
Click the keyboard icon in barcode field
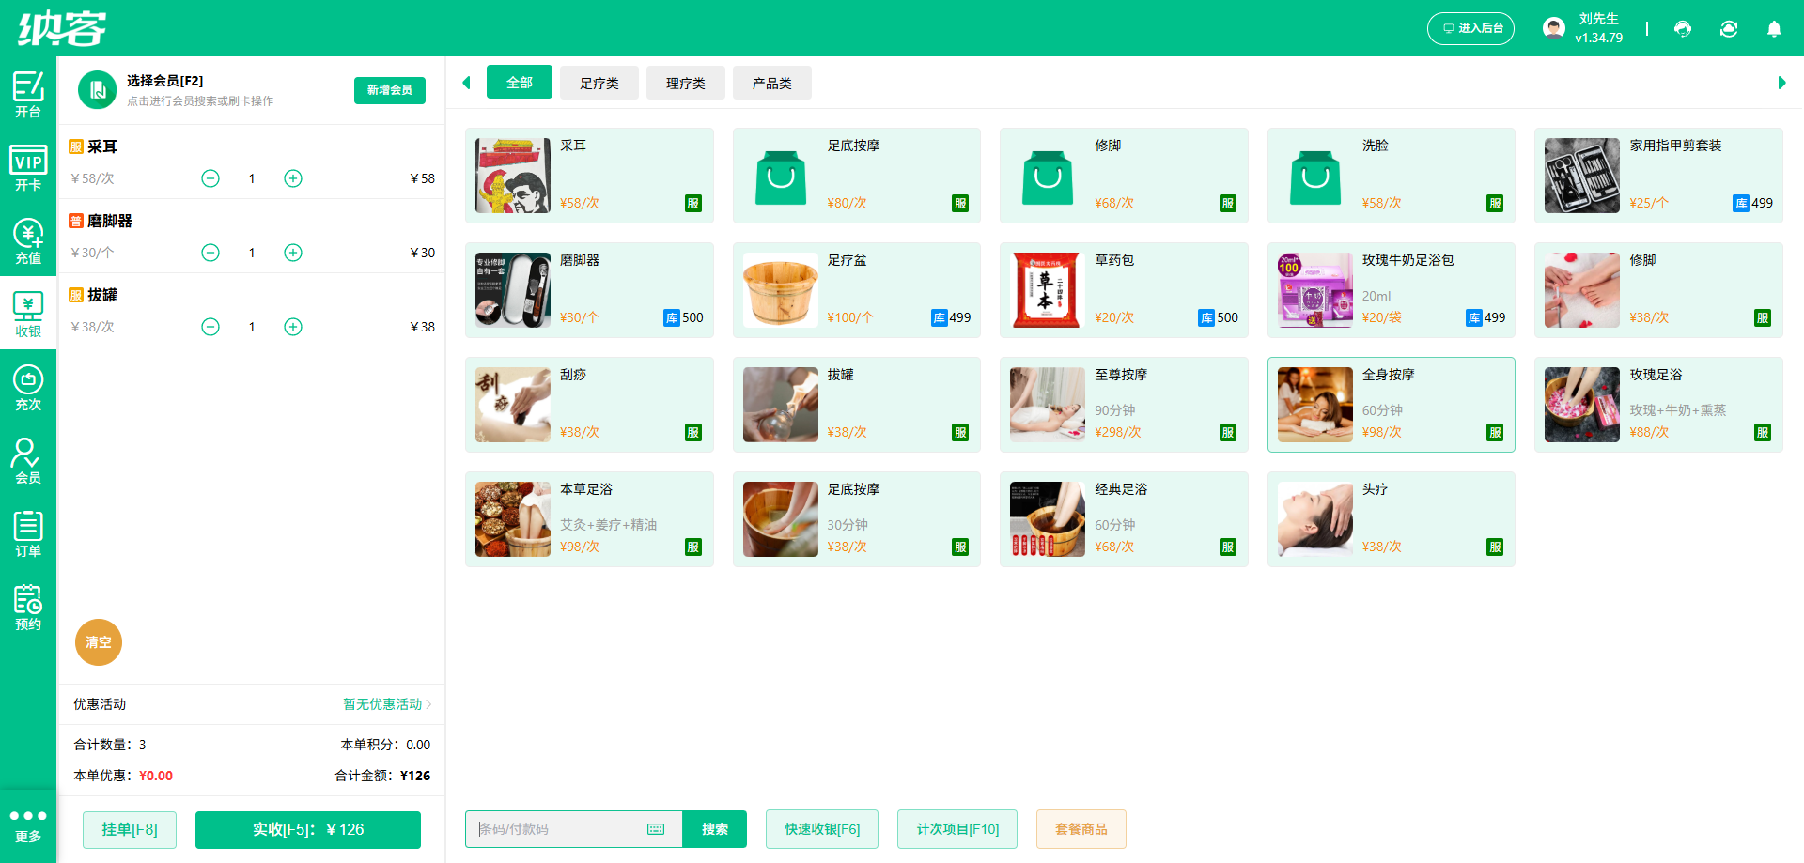point(656,829)
